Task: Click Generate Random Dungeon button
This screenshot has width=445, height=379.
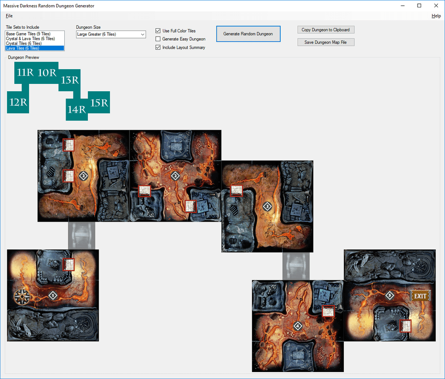Action: [248, 34]
